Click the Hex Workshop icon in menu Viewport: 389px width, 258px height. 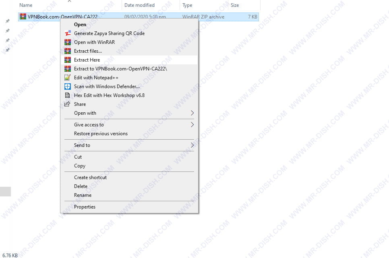click(x=68, y=95)
